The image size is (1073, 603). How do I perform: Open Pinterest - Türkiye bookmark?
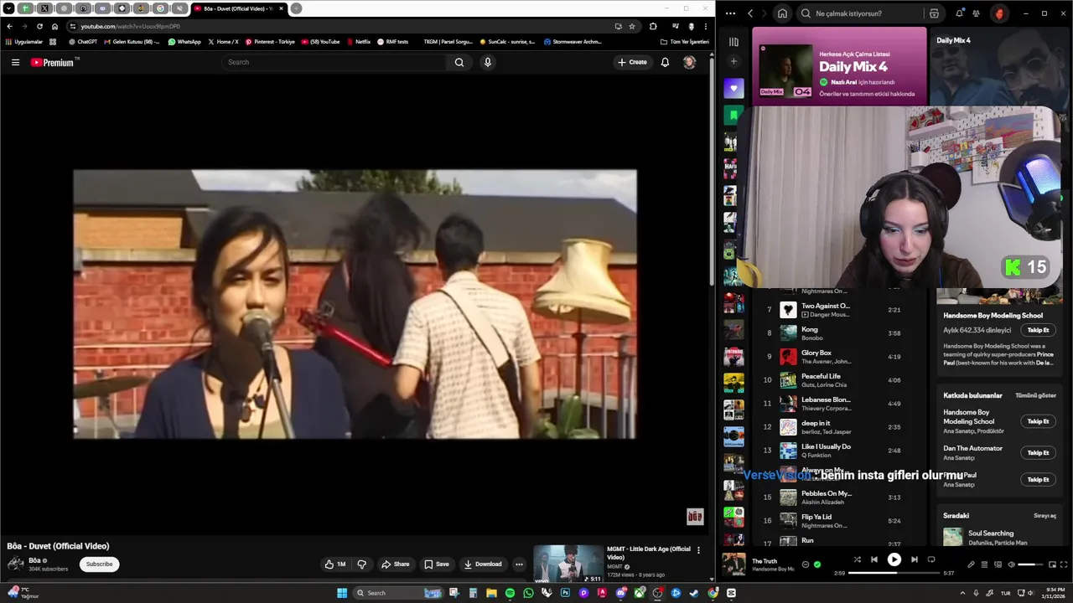click(270, 42)
